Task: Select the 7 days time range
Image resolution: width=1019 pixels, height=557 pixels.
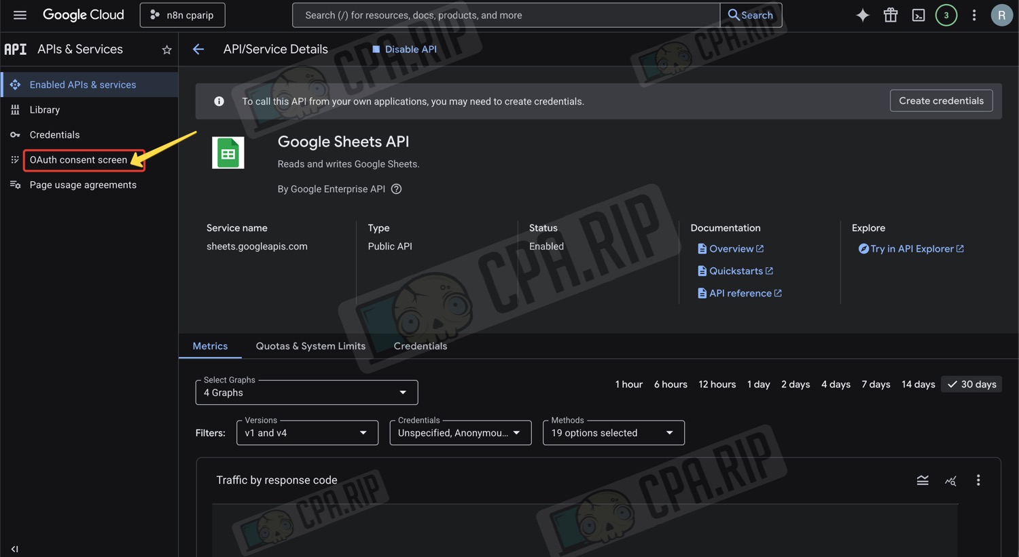Action: coord(876,385)
